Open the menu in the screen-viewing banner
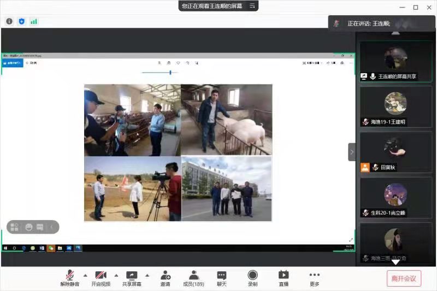 point(252,6)
